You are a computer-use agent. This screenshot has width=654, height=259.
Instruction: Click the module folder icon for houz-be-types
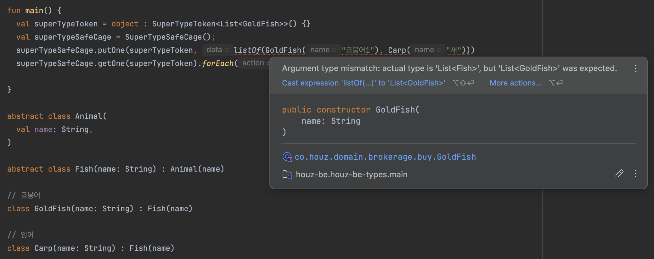[287, 174]
